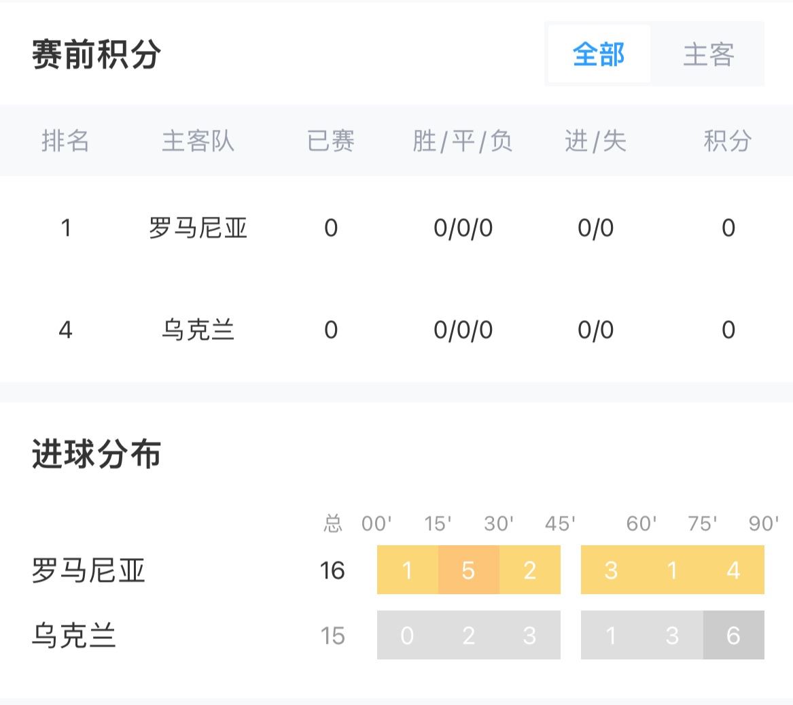The image size is (793, 705).
Task: Click the 排名 column header
Action: point(65,141)
